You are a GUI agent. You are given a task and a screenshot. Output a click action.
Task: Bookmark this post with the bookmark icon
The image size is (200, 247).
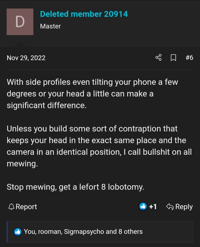pyautogui.click(x=173, y=57)
